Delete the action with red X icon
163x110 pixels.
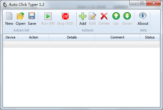104,19
